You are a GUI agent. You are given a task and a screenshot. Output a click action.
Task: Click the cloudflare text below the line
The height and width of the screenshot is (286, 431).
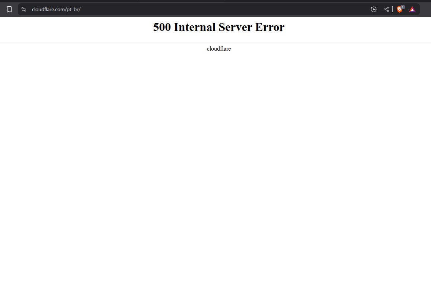pos(219,49)
